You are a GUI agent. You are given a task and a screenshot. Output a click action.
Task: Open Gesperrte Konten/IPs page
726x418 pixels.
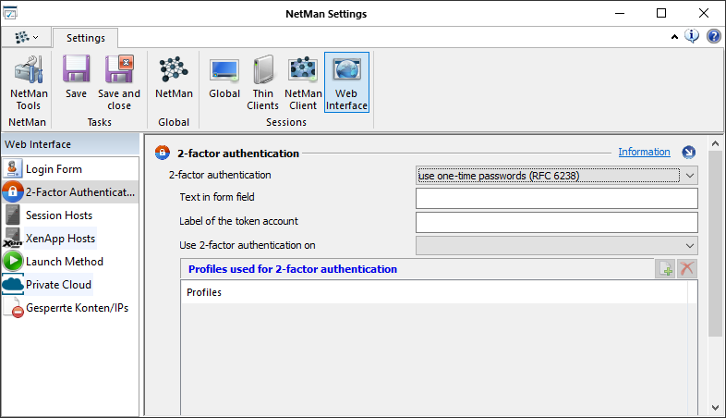70,308
